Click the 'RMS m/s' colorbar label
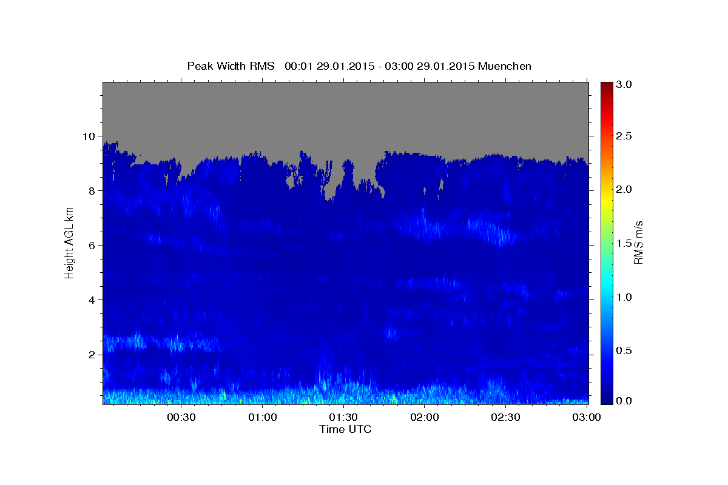Viewport: 728px width, 485px height. pos(638,242)
